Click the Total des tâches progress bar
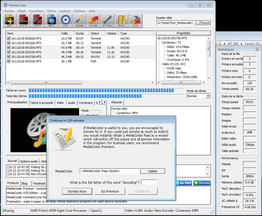 tap(106, 96)
